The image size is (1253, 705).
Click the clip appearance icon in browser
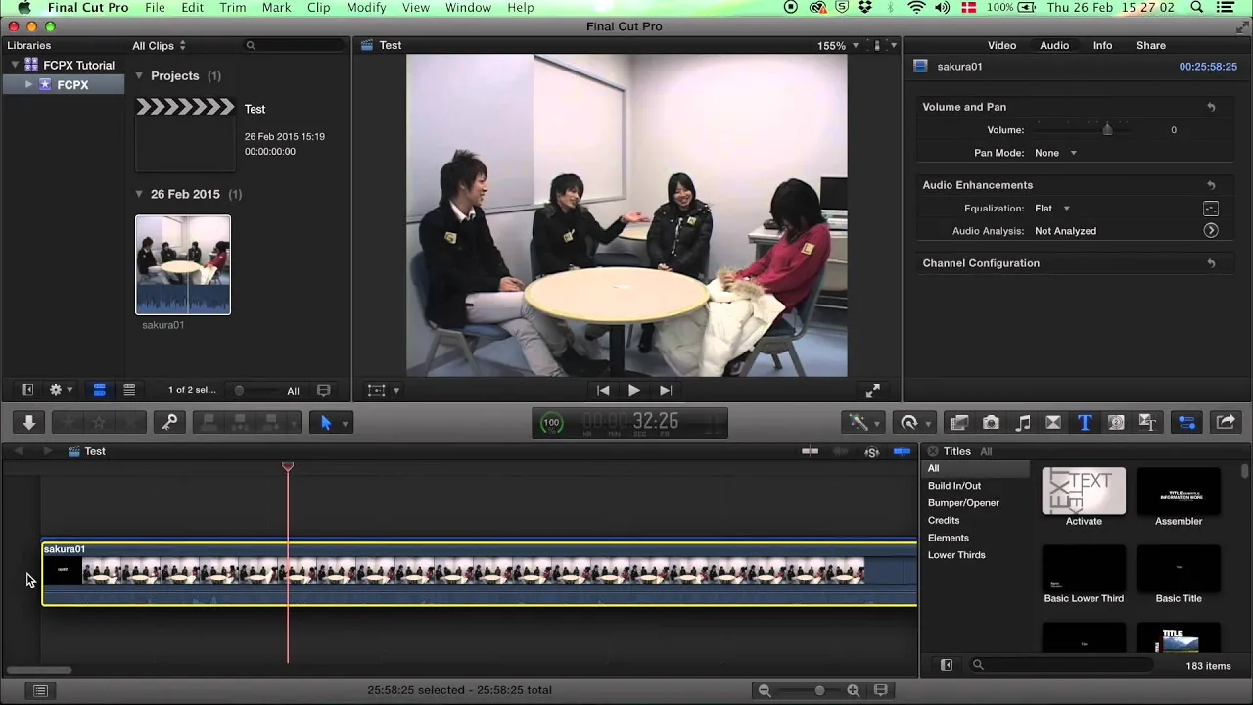[x=324, y=390]
